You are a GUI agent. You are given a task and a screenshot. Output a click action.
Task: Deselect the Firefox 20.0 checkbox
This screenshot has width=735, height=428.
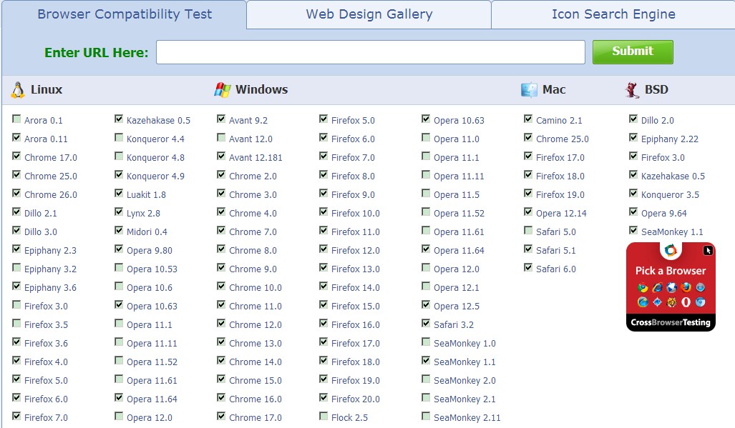(323, 397)
